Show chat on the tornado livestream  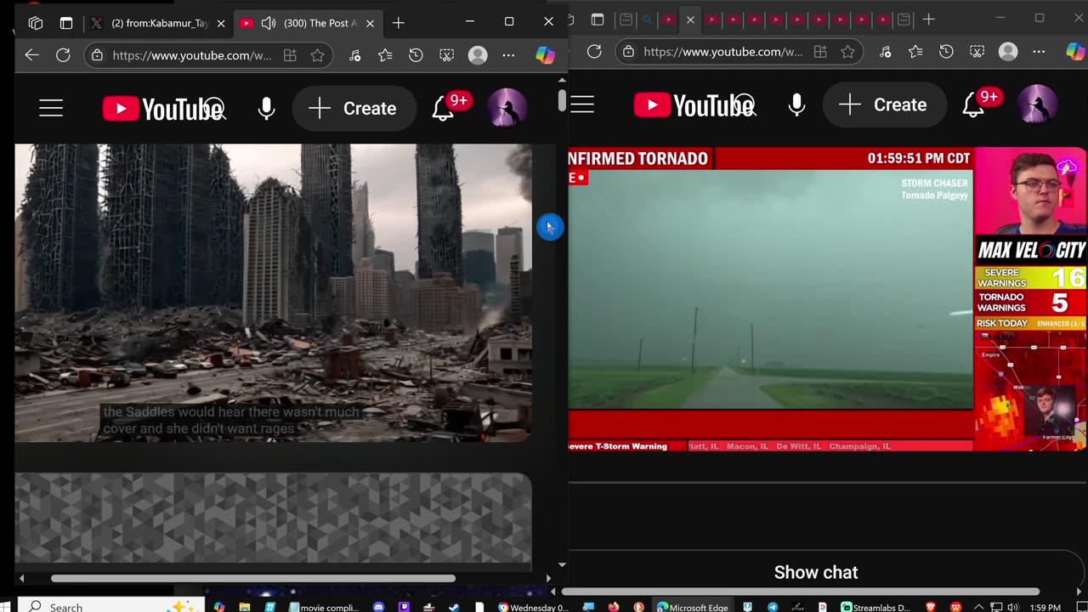pos(816,572)
